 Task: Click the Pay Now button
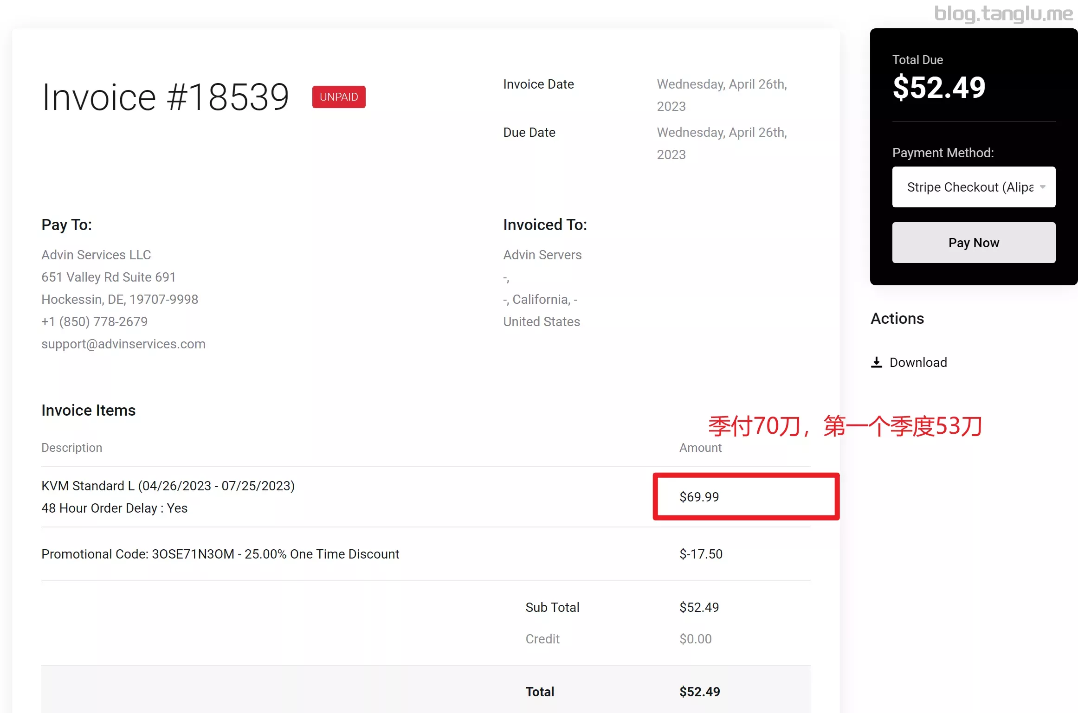974,243
